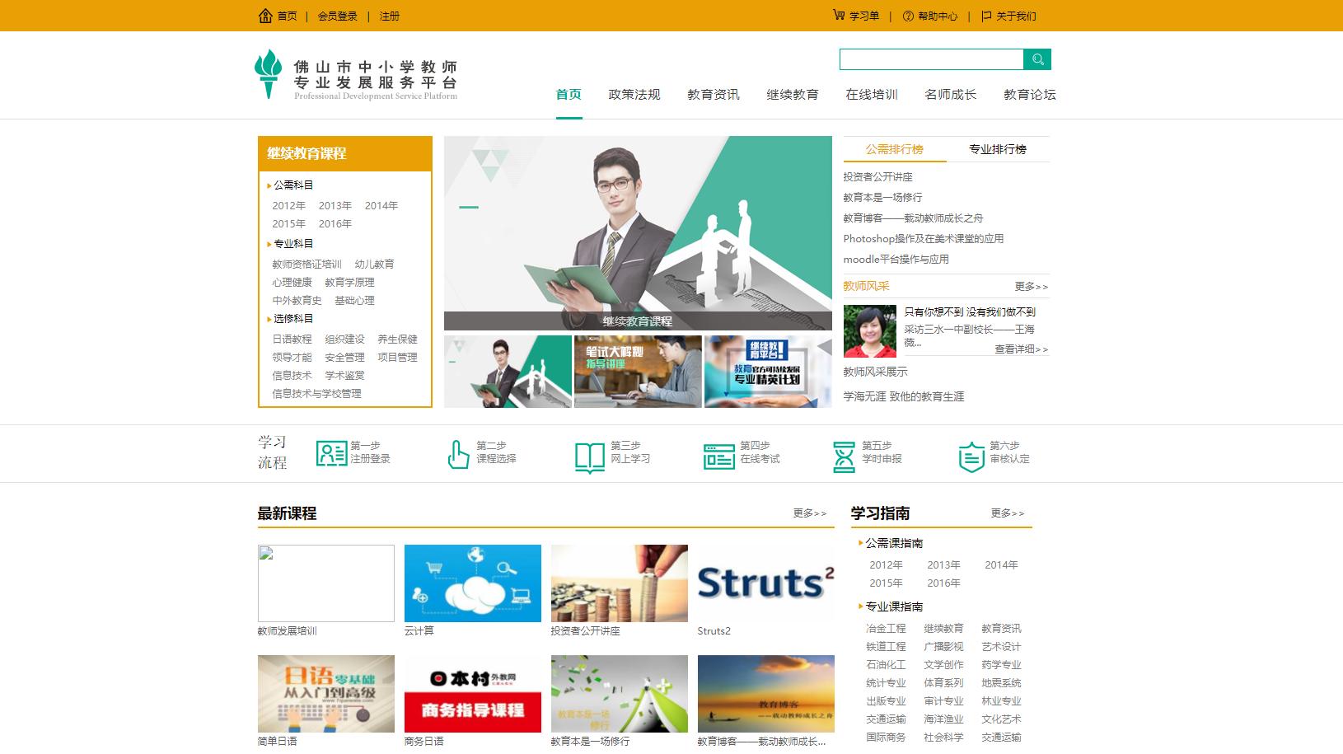
Task: Click the teacher portrait photo in 教师风采
Action: [870, 331]
